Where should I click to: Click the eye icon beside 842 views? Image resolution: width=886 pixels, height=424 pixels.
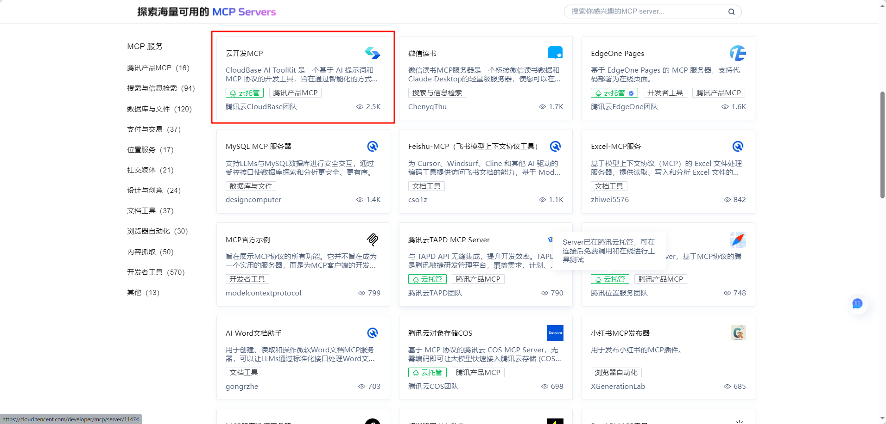727,200
